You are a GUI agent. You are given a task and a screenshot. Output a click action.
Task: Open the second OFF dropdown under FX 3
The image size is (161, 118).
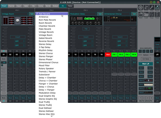[88, 45]
